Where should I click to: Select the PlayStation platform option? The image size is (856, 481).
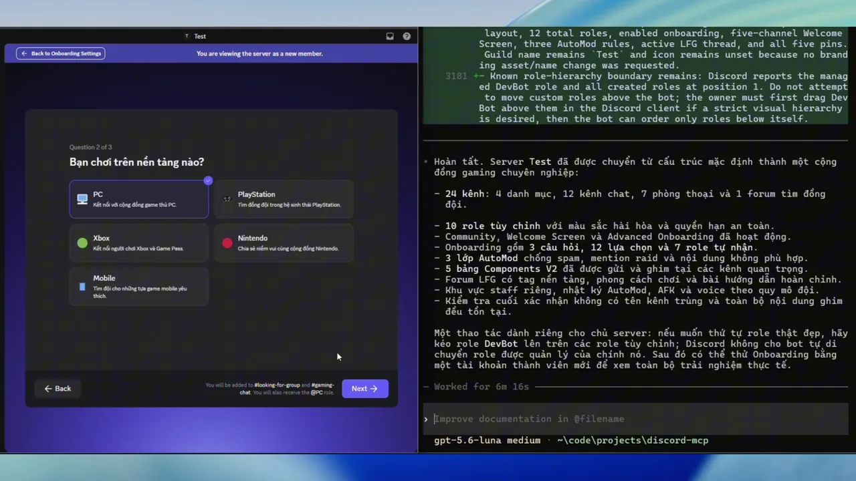[x=284, y=199]
